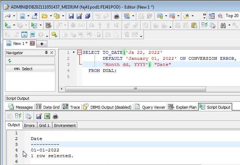Switch to the Environment sub-tab
The height and width of the screenshot is (165, 240).
[65, 125]
